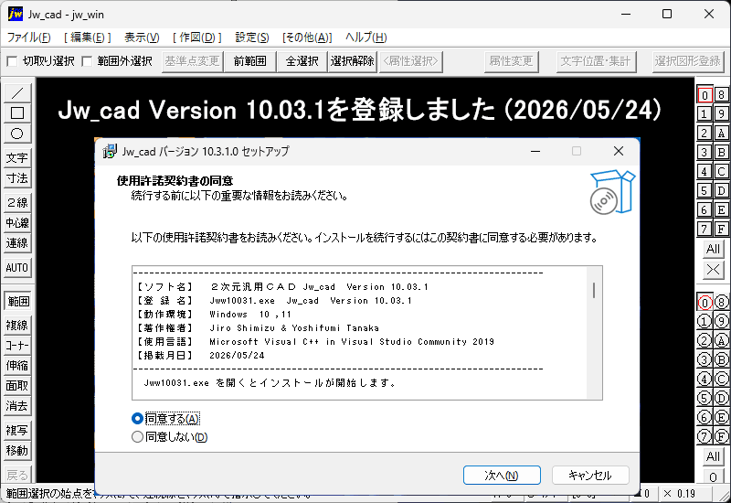
Task: Open the ファイル(F) menu
Action: point(29,37)
